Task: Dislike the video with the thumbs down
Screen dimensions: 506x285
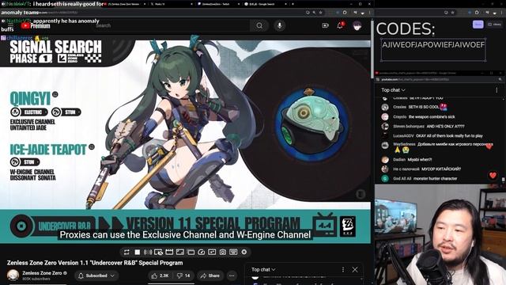Action: (x=183, y=275)
